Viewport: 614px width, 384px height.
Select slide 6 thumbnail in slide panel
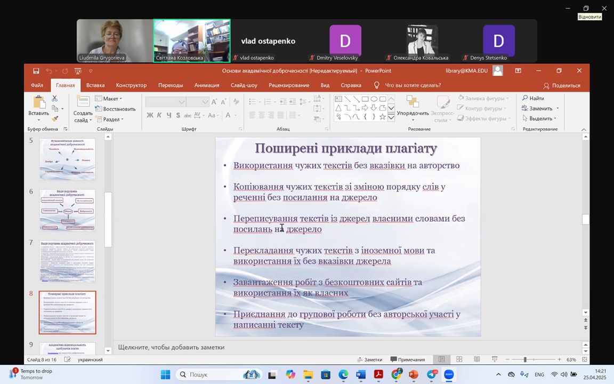67,210
